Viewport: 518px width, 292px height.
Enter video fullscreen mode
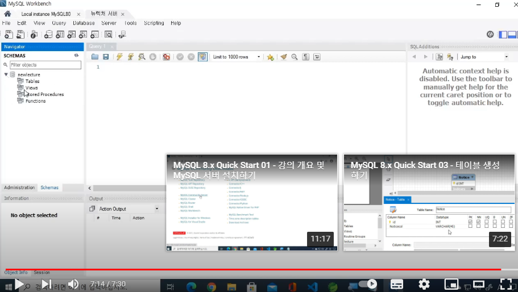coord(506,284)
